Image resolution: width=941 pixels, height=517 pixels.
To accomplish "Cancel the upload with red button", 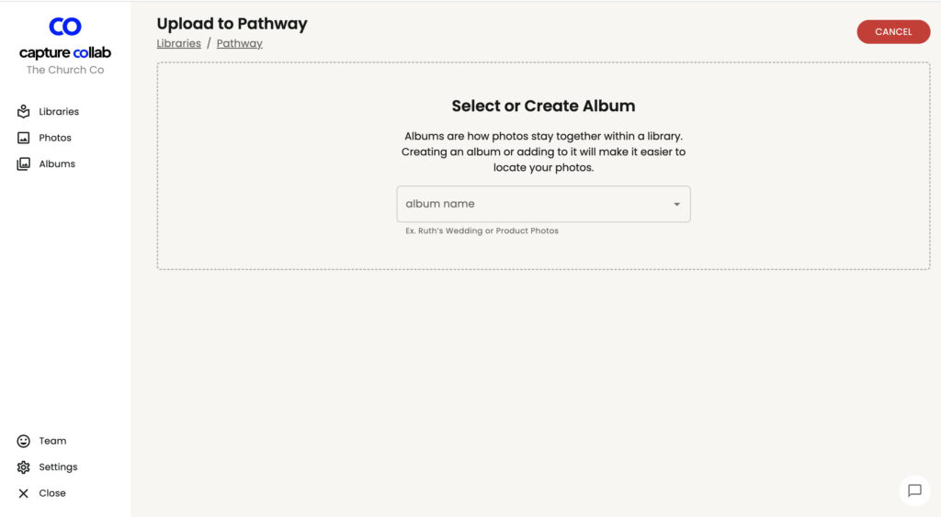I will (893, 32).
